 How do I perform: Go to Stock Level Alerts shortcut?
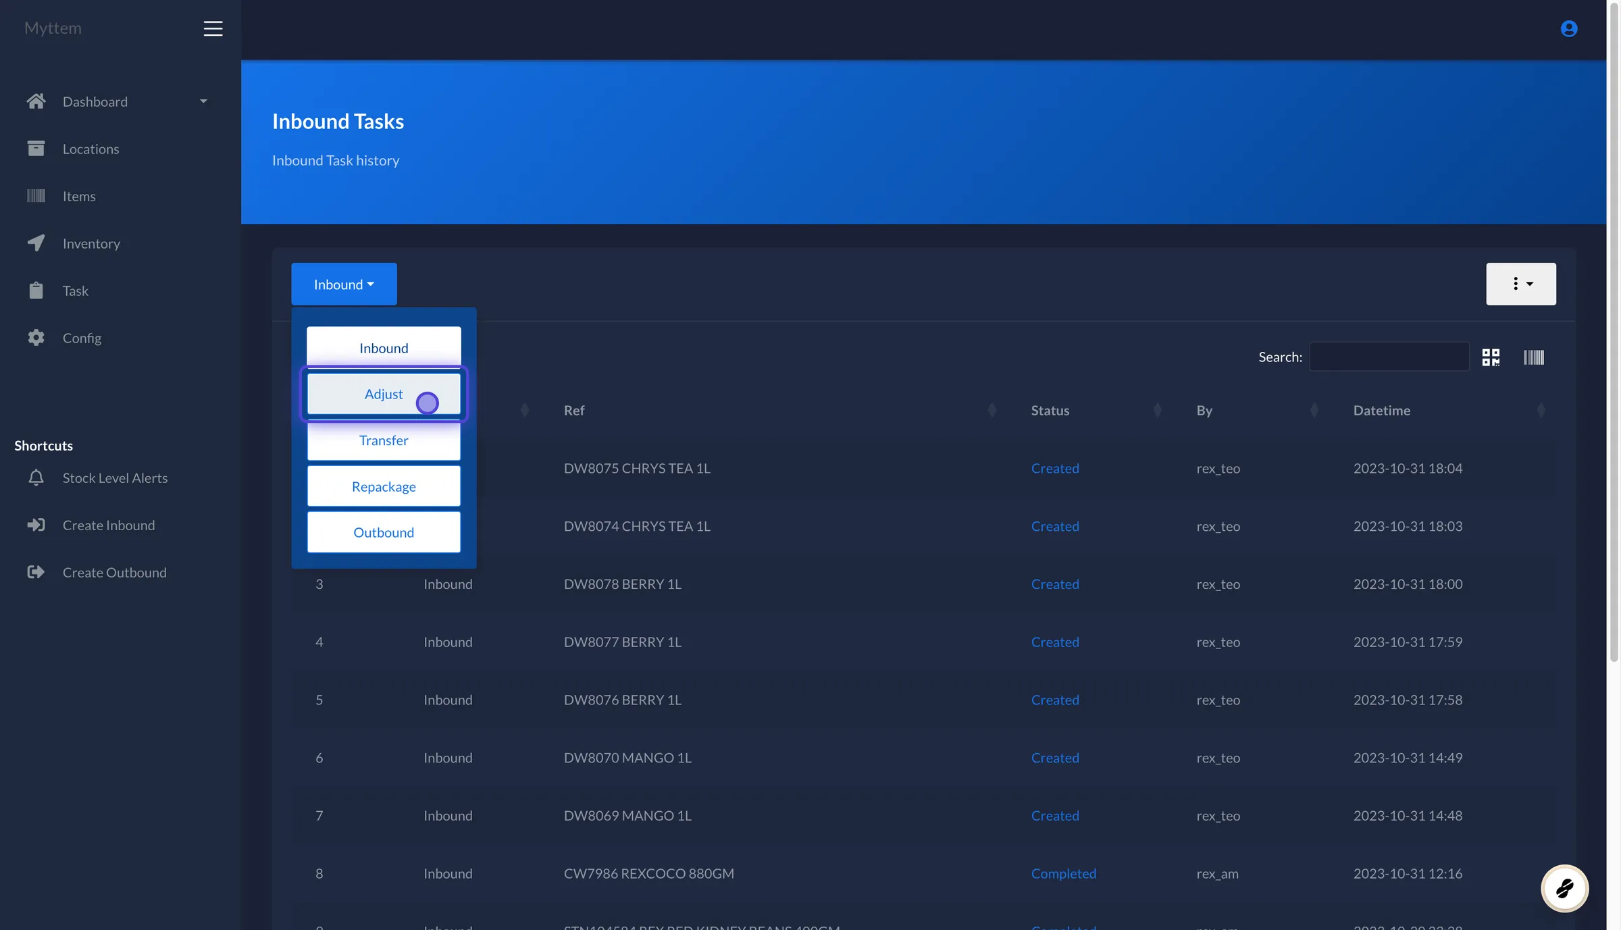(x=115, y=477)
